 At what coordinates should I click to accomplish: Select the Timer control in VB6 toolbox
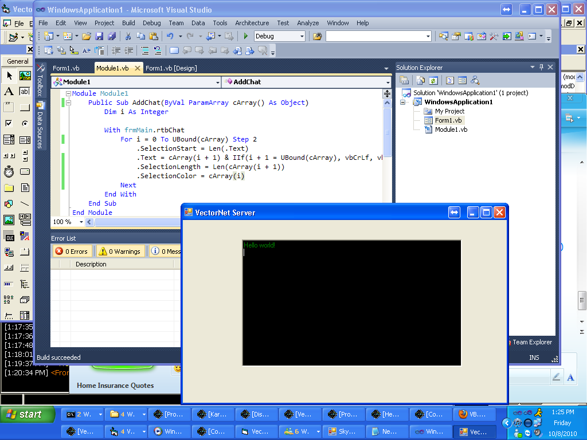click(x=9, y=172)
